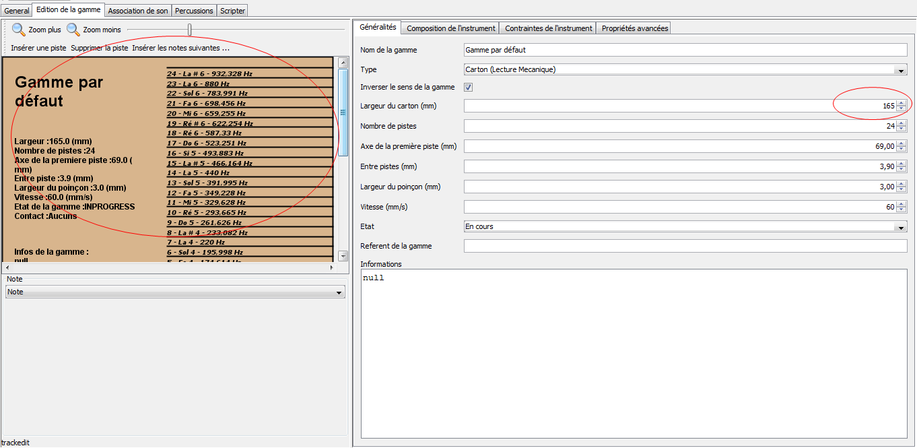Expand the Etat dropdown
The height and width of the screenshot is (448, 917).
(900, 228)
